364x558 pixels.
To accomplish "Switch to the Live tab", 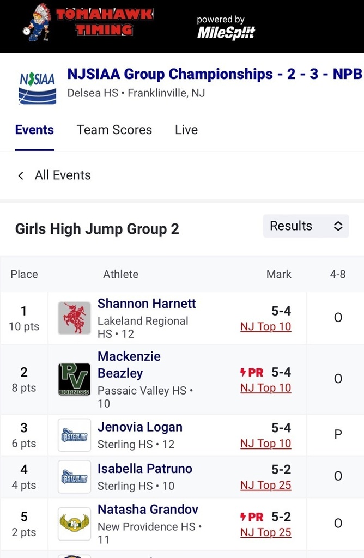I will tap(186, 130).
